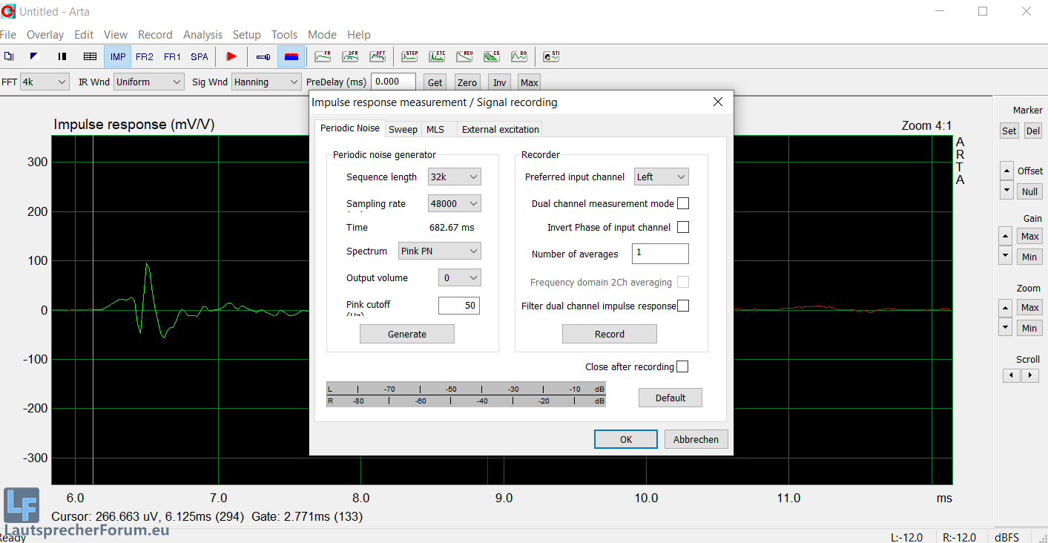Open the CS cumulative spectrum icon

492,56
